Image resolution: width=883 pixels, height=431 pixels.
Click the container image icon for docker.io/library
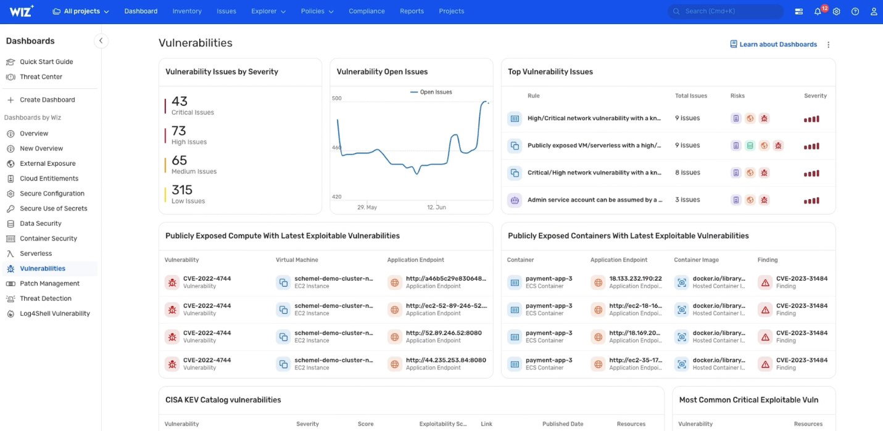681,282
